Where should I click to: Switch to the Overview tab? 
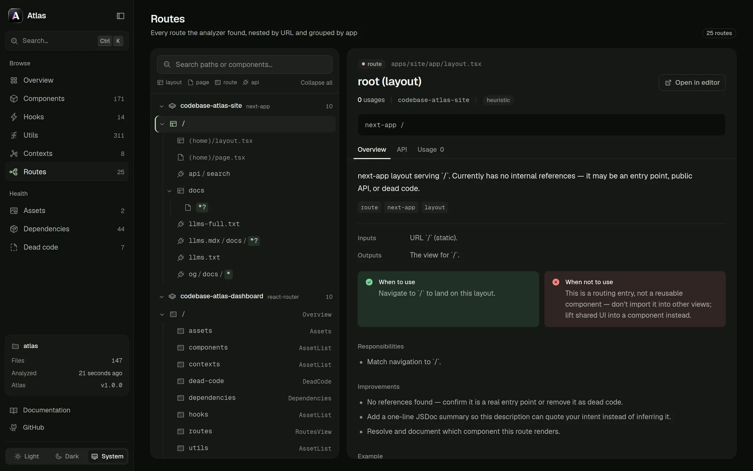[372, 150]
